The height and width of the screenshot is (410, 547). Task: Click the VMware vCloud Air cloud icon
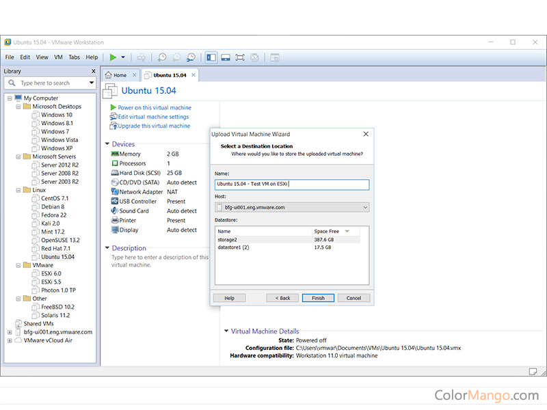[18, 340]
